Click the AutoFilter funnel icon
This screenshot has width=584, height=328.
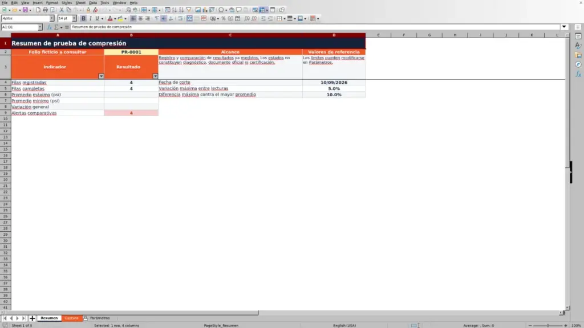189,10
